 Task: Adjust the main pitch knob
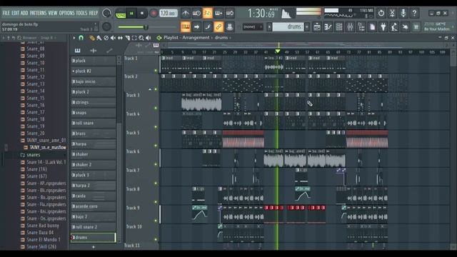click(x=106, y=27)
